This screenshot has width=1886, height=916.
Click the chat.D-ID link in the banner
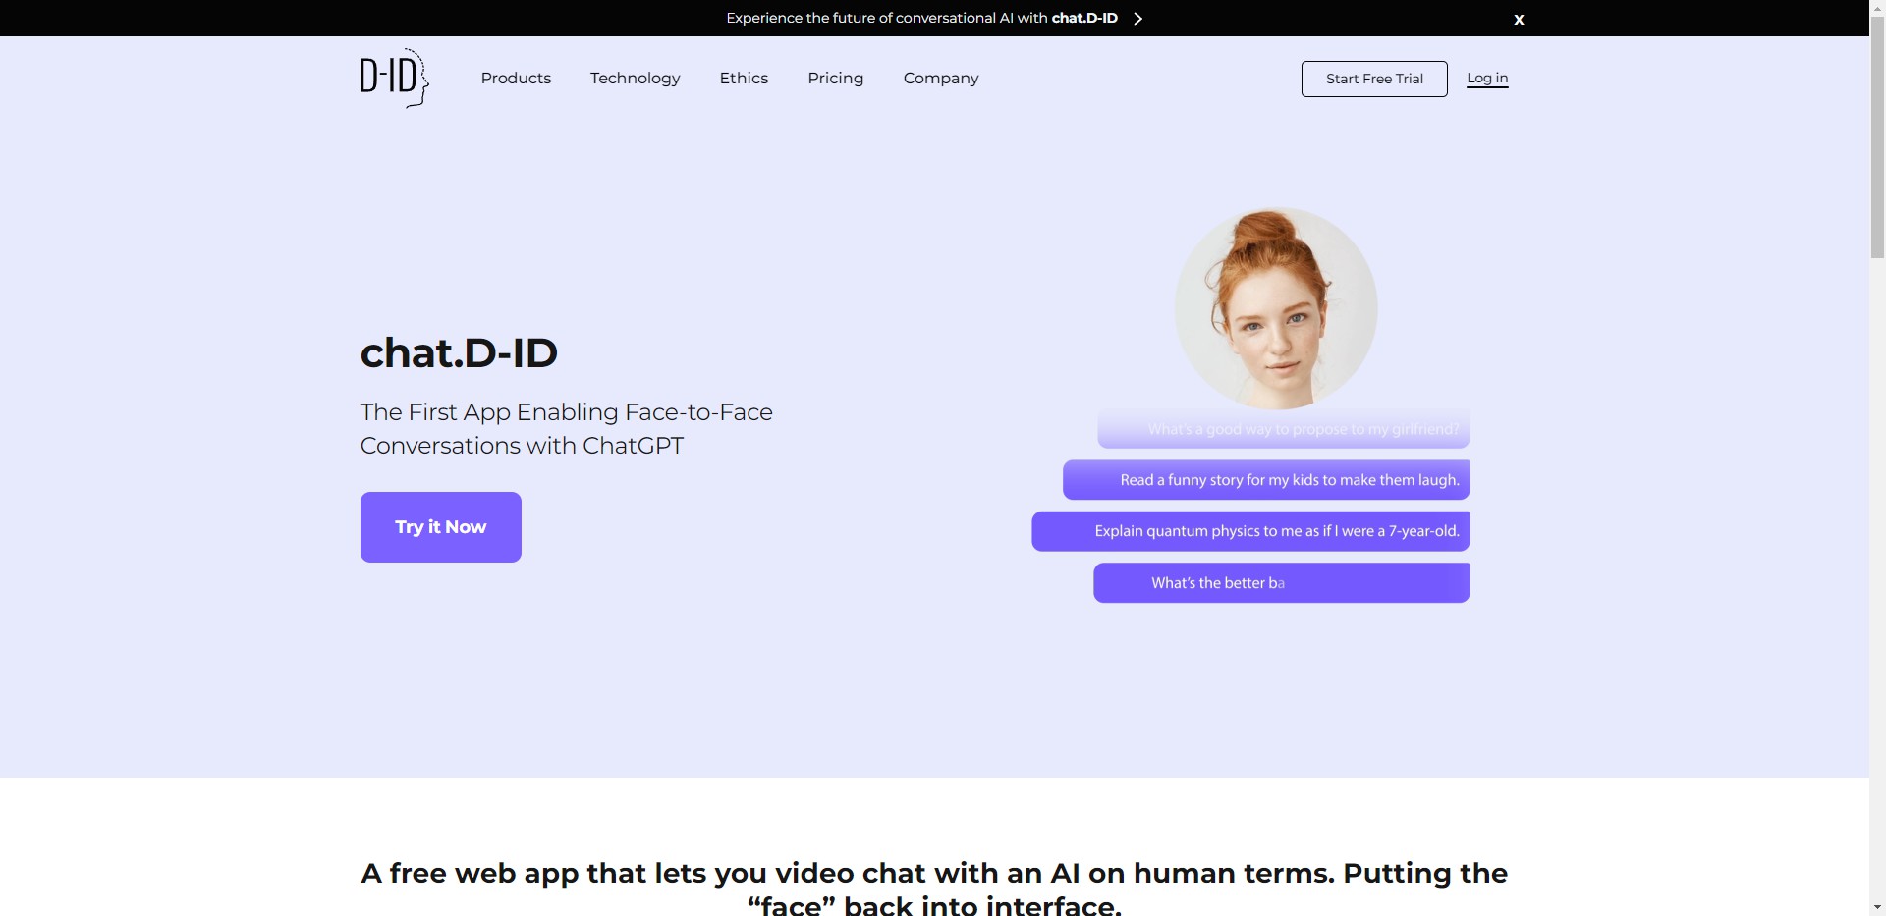click(x=1082, y=18)
